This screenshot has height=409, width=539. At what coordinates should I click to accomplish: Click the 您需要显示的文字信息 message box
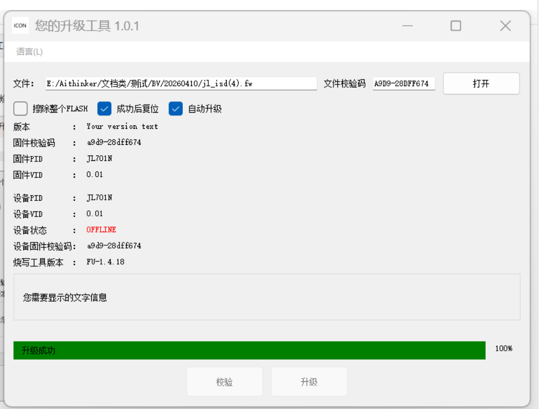click(267, 297)
